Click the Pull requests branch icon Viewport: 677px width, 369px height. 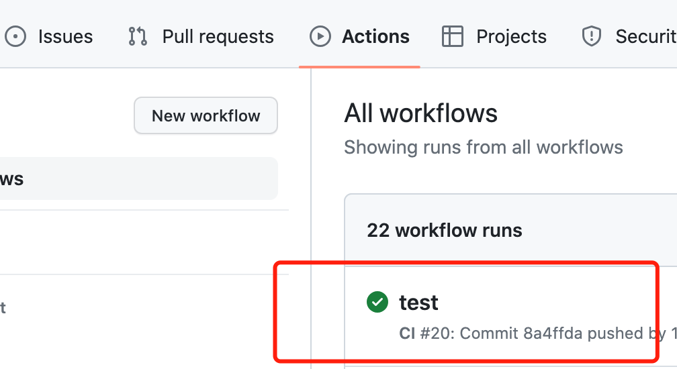click(x=138, y=36)
